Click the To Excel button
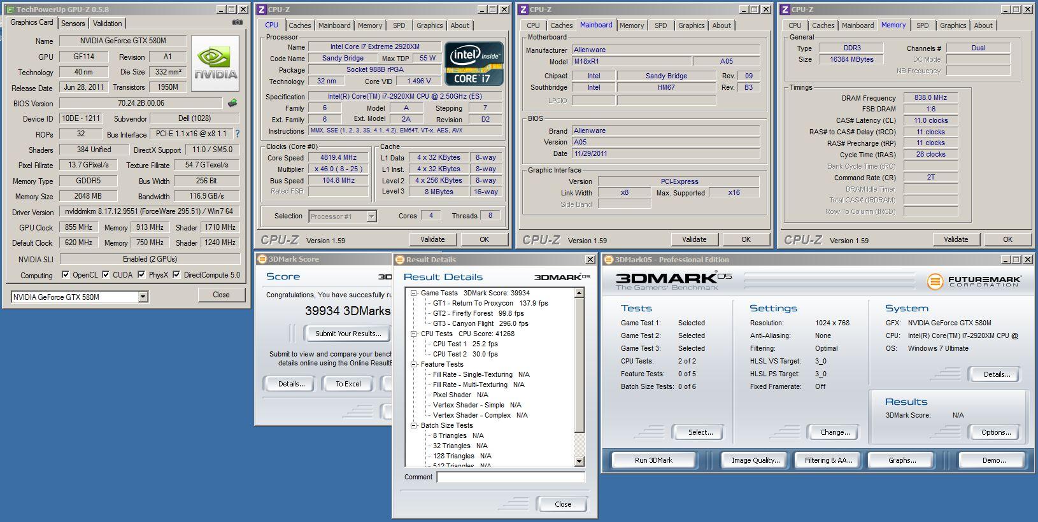 click(348, 384)
